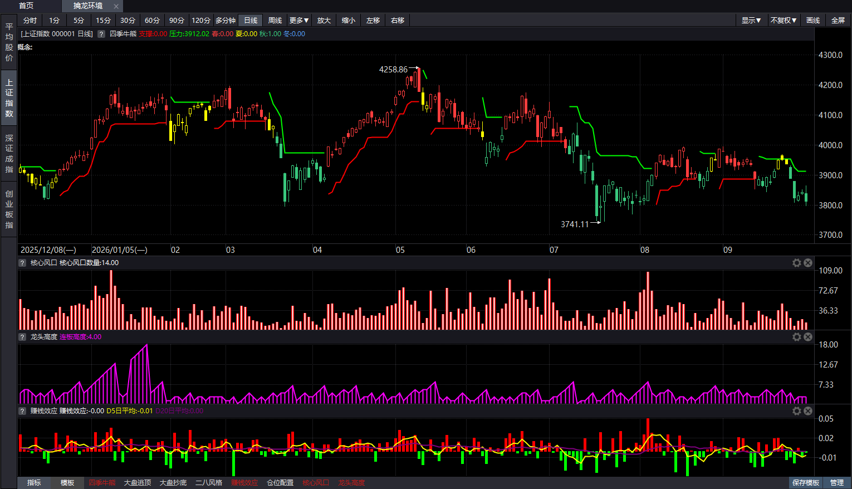
Task: Close the 核心风口 indicator panel
Action: tap(808, 263)
